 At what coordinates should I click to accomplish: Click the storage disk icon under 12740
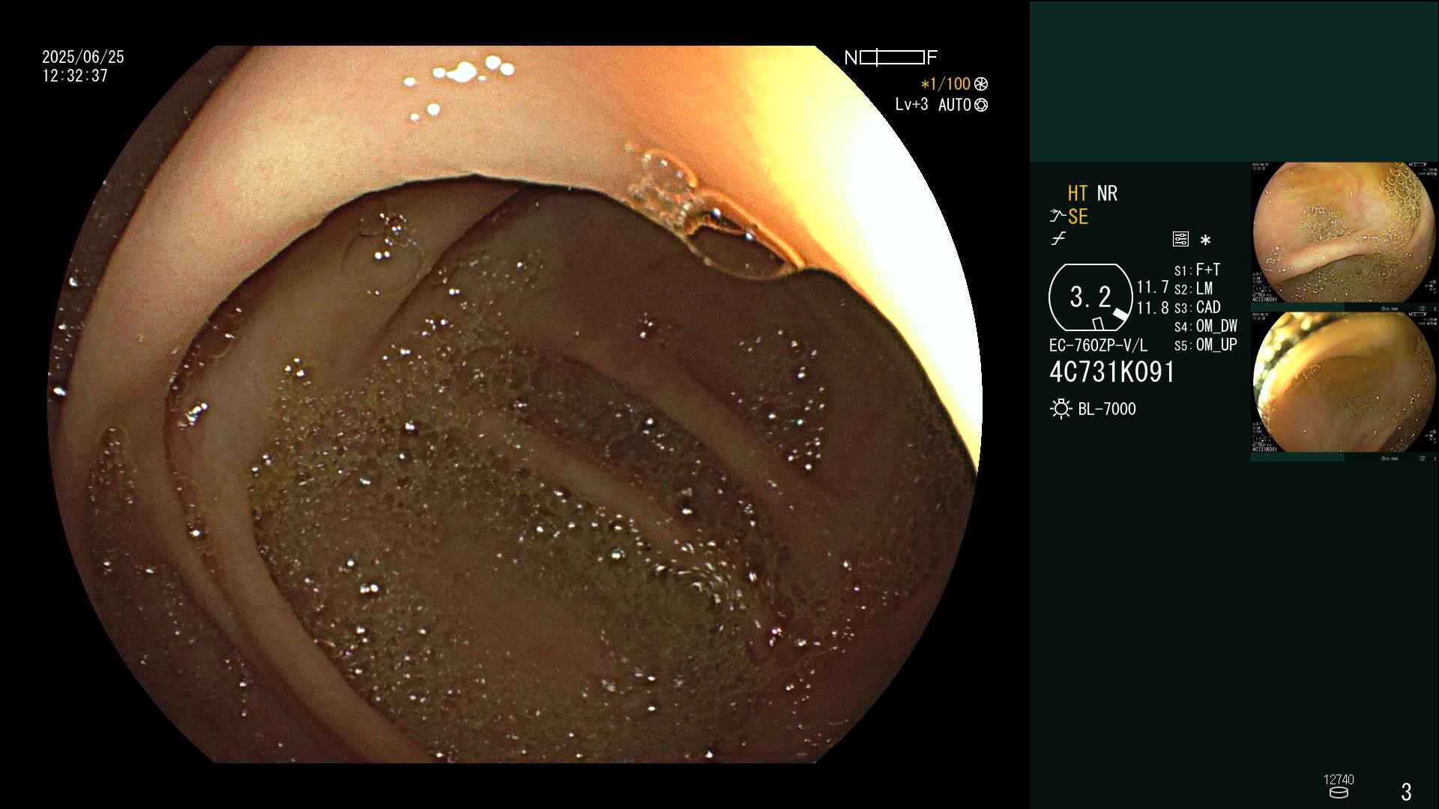click(1339, 793)
